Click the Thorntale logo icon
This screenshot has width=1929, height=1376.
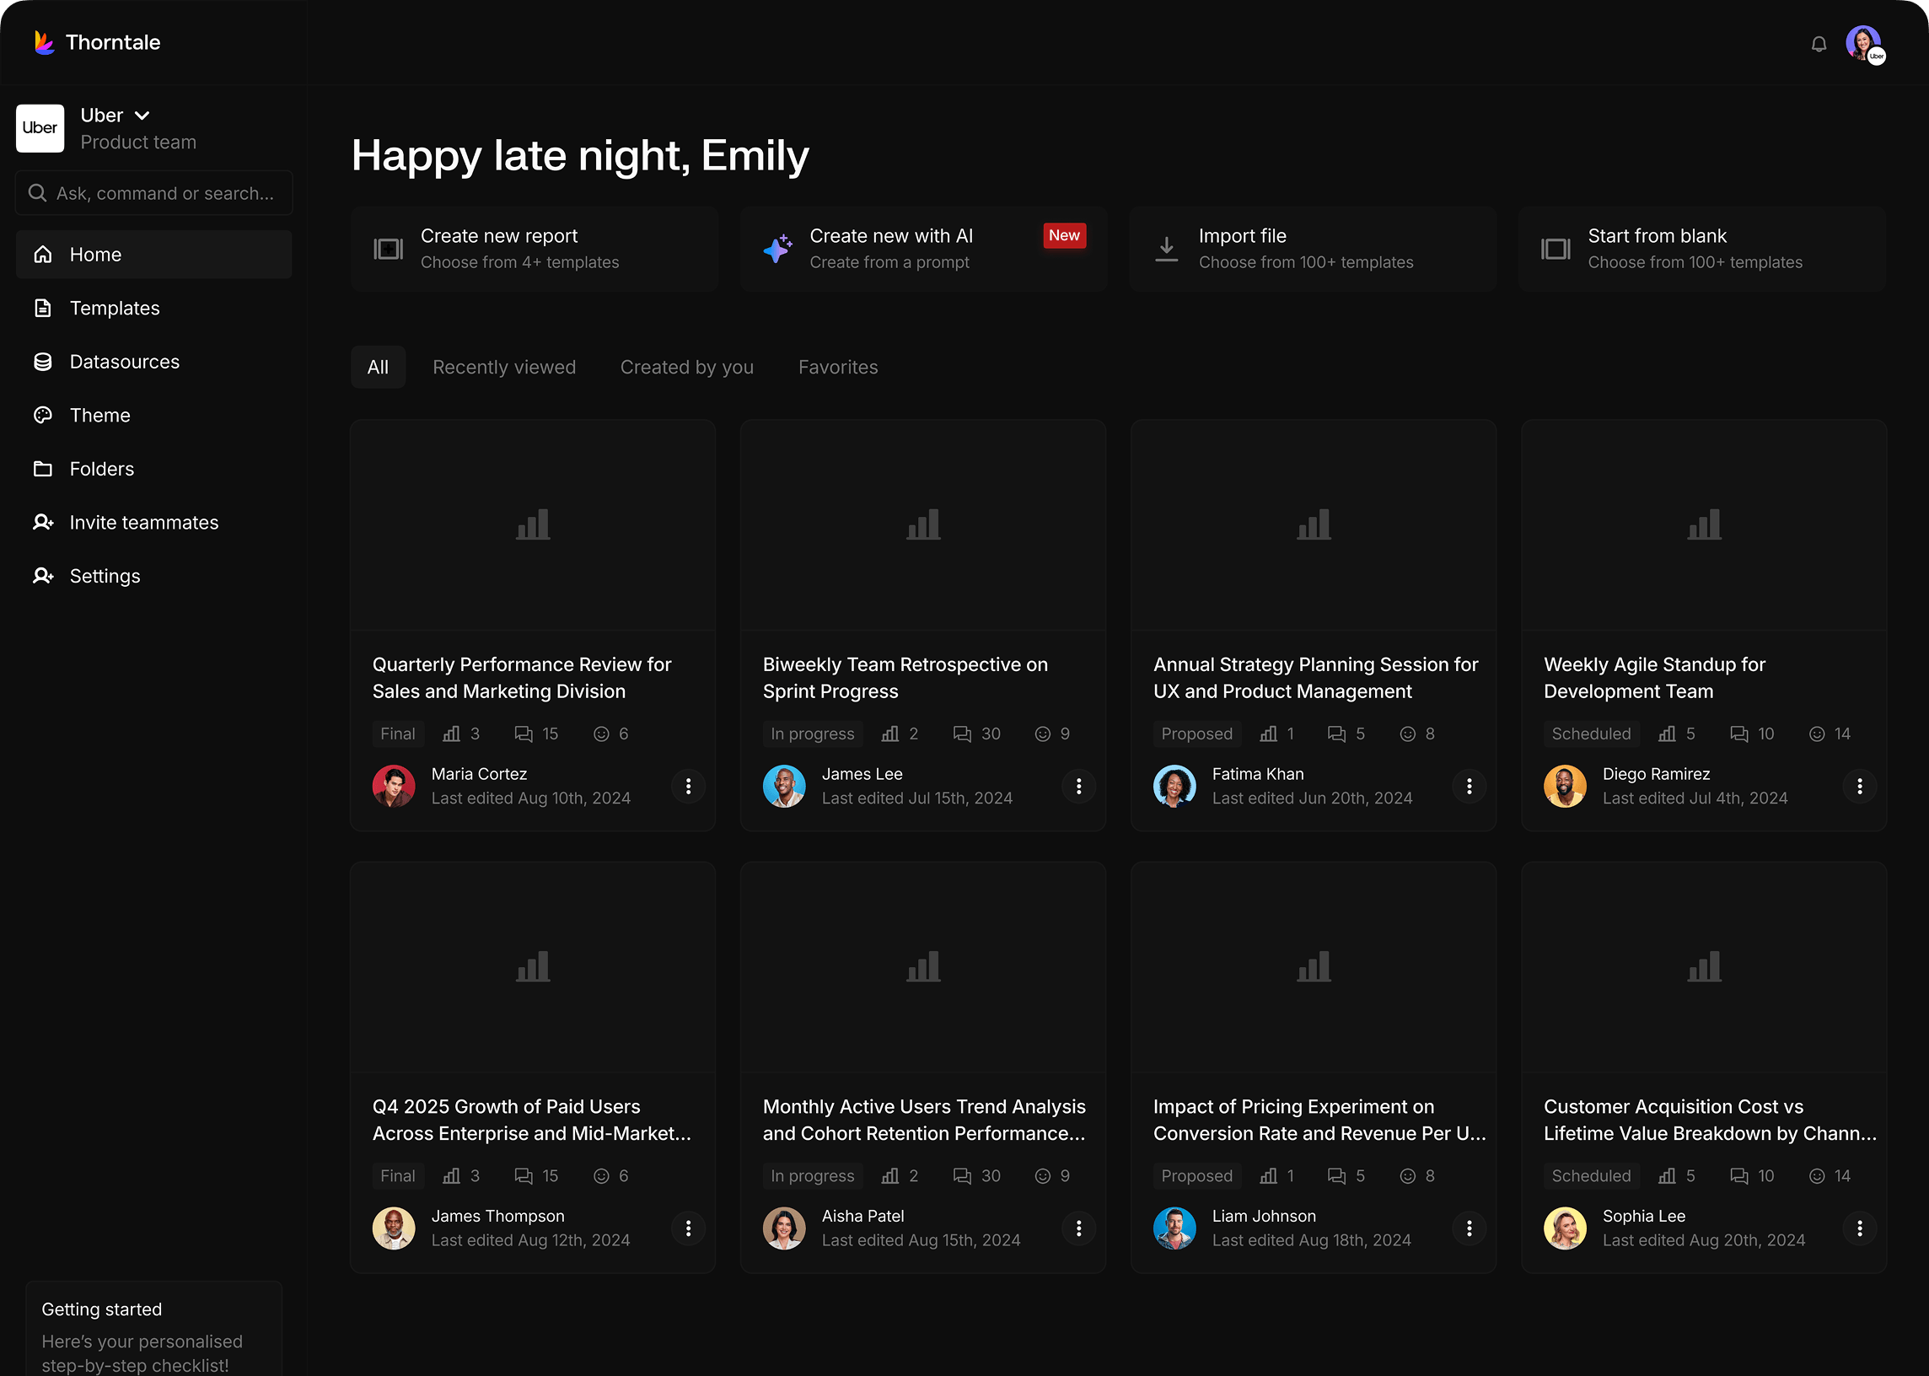44,41
